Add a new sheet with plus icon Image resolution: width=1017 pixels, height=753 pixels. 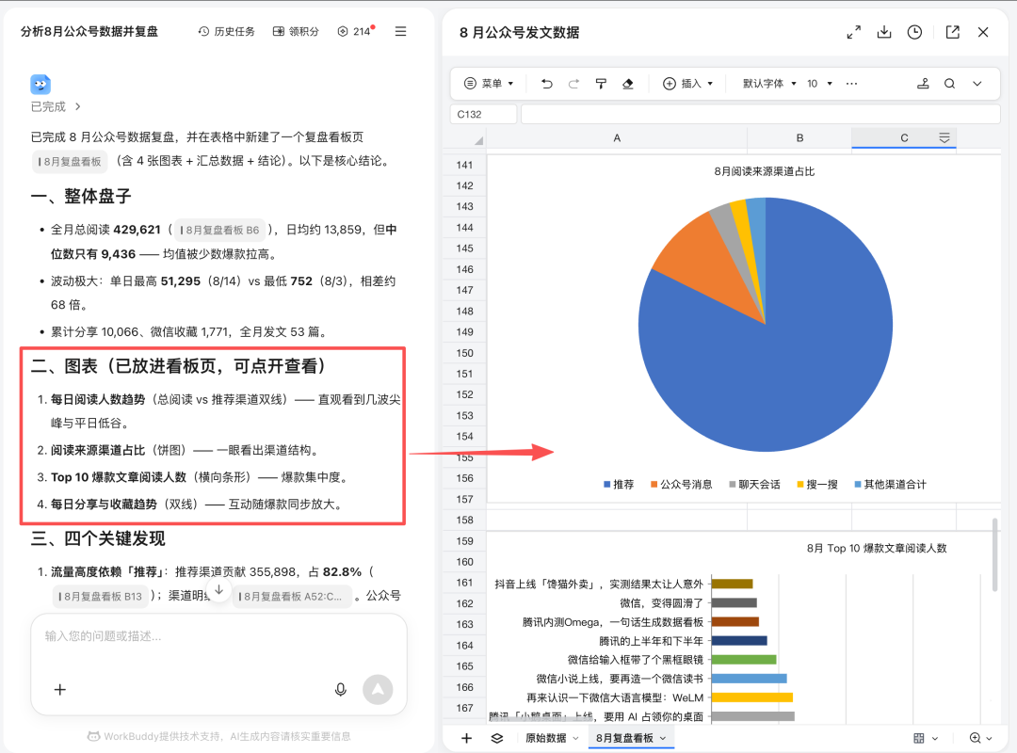466,738
